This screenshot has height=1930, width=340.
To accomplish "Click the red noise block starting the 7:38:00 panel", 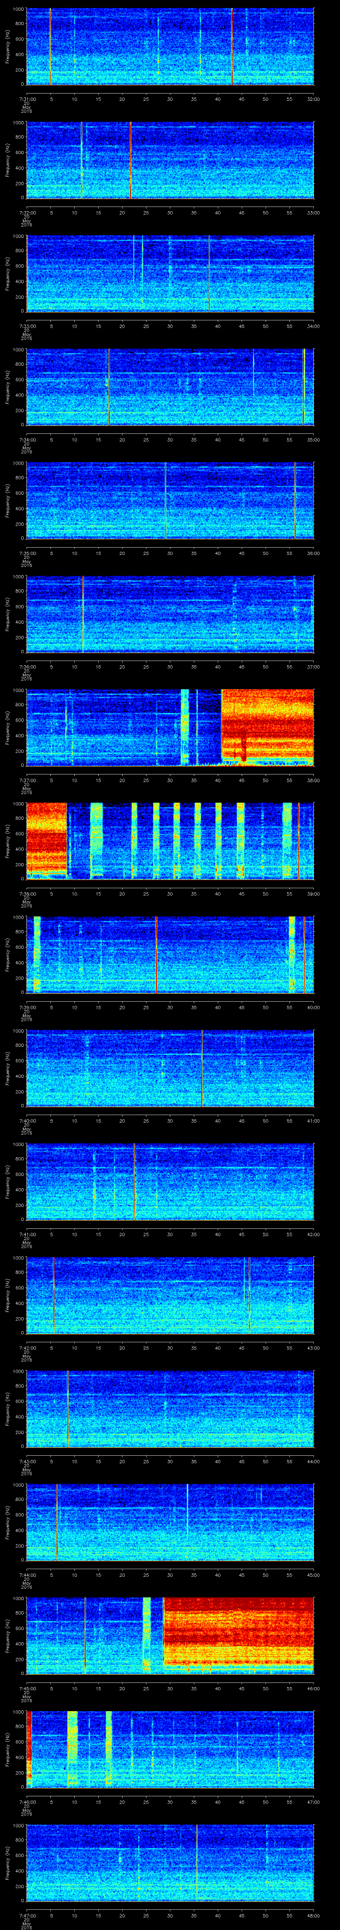I will (x=46, y=841).
